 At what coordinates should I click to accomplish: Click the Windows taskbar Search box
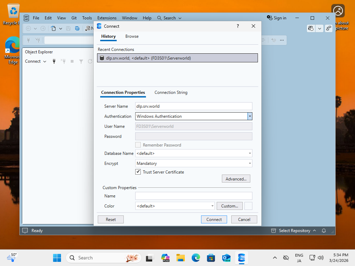(x=104, y=258)
